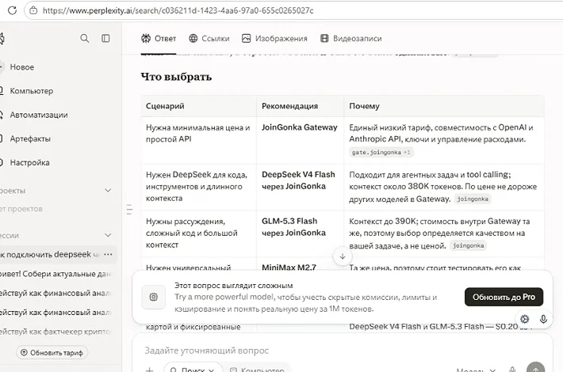Click the lock icon in the address bar
The image size is (563, 372).
coord(33,10)
